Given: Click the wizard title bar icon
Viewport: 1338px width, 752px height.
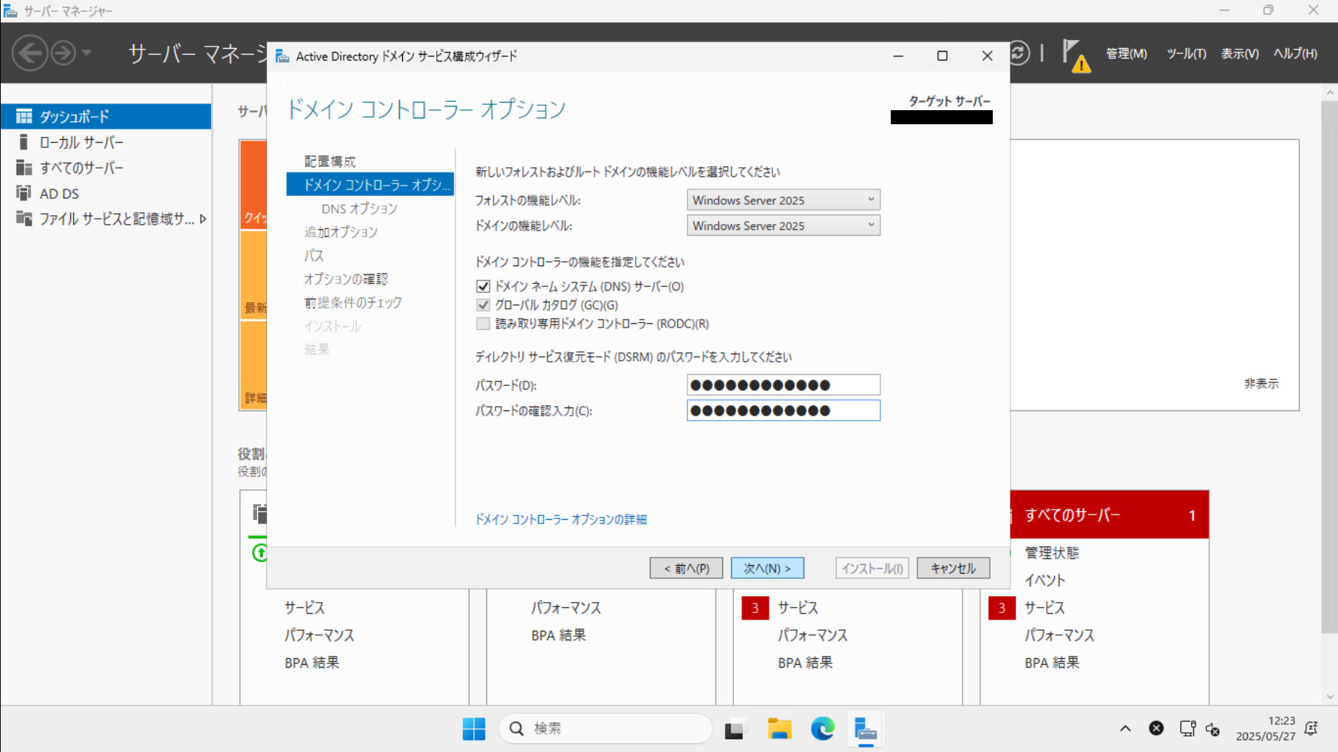Looking at the screenshot, I should [x=282, y=56].
